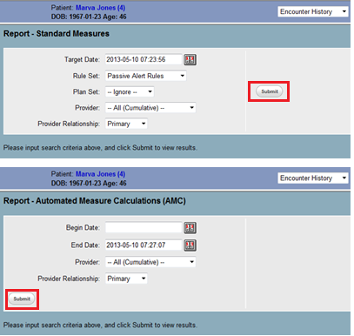
Task: Click the 'Begin Date:' label
Action: pos(83,228)
